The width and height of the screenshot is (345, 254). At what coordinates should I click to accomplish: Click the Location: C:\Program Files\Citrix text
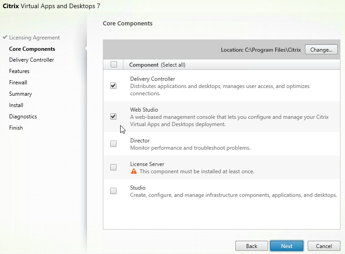(261, 50)
